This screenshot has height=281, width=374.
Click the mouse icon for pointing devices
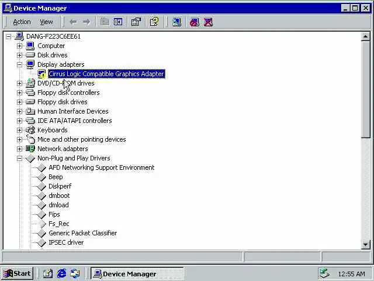click(x=30, y=139)
